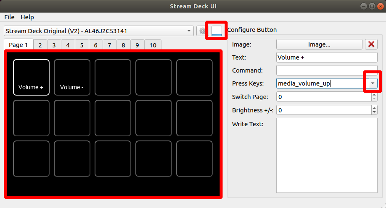This screenshot has height=208, width=386.
Task: Open the Press Keys dropdown arrow
Action: [x=373, y=83]
